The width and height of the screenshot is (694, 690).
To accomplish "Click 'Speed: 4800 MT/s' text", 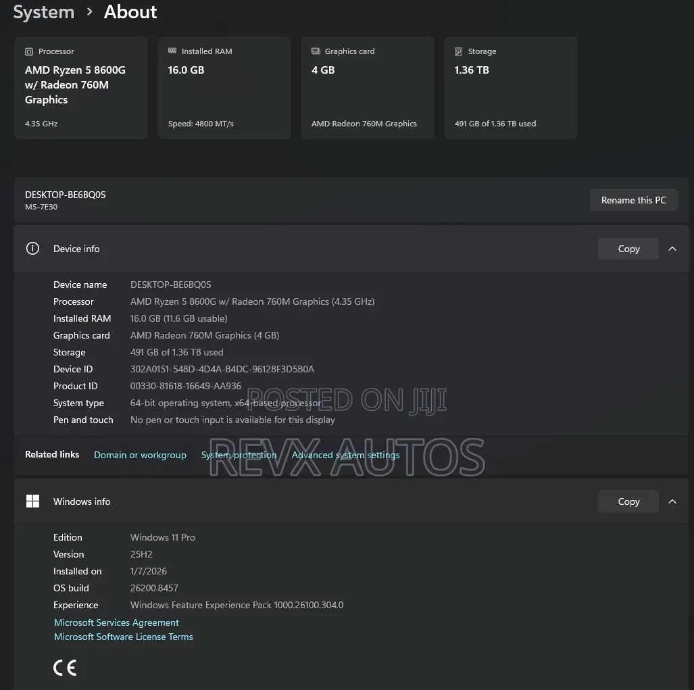I will [201, 124].
